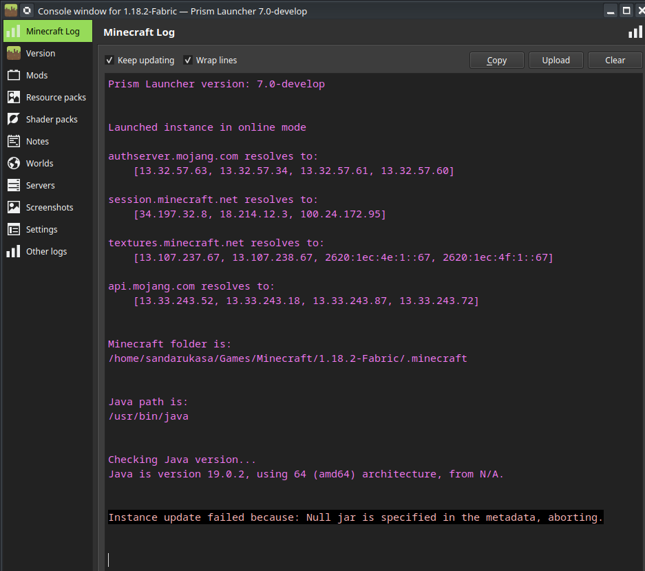The width and height of the screenshot is (645, 571).
Task: Click the '/usr/bin/java' path line
Action: pyautogui.click(x=148, y=416)
